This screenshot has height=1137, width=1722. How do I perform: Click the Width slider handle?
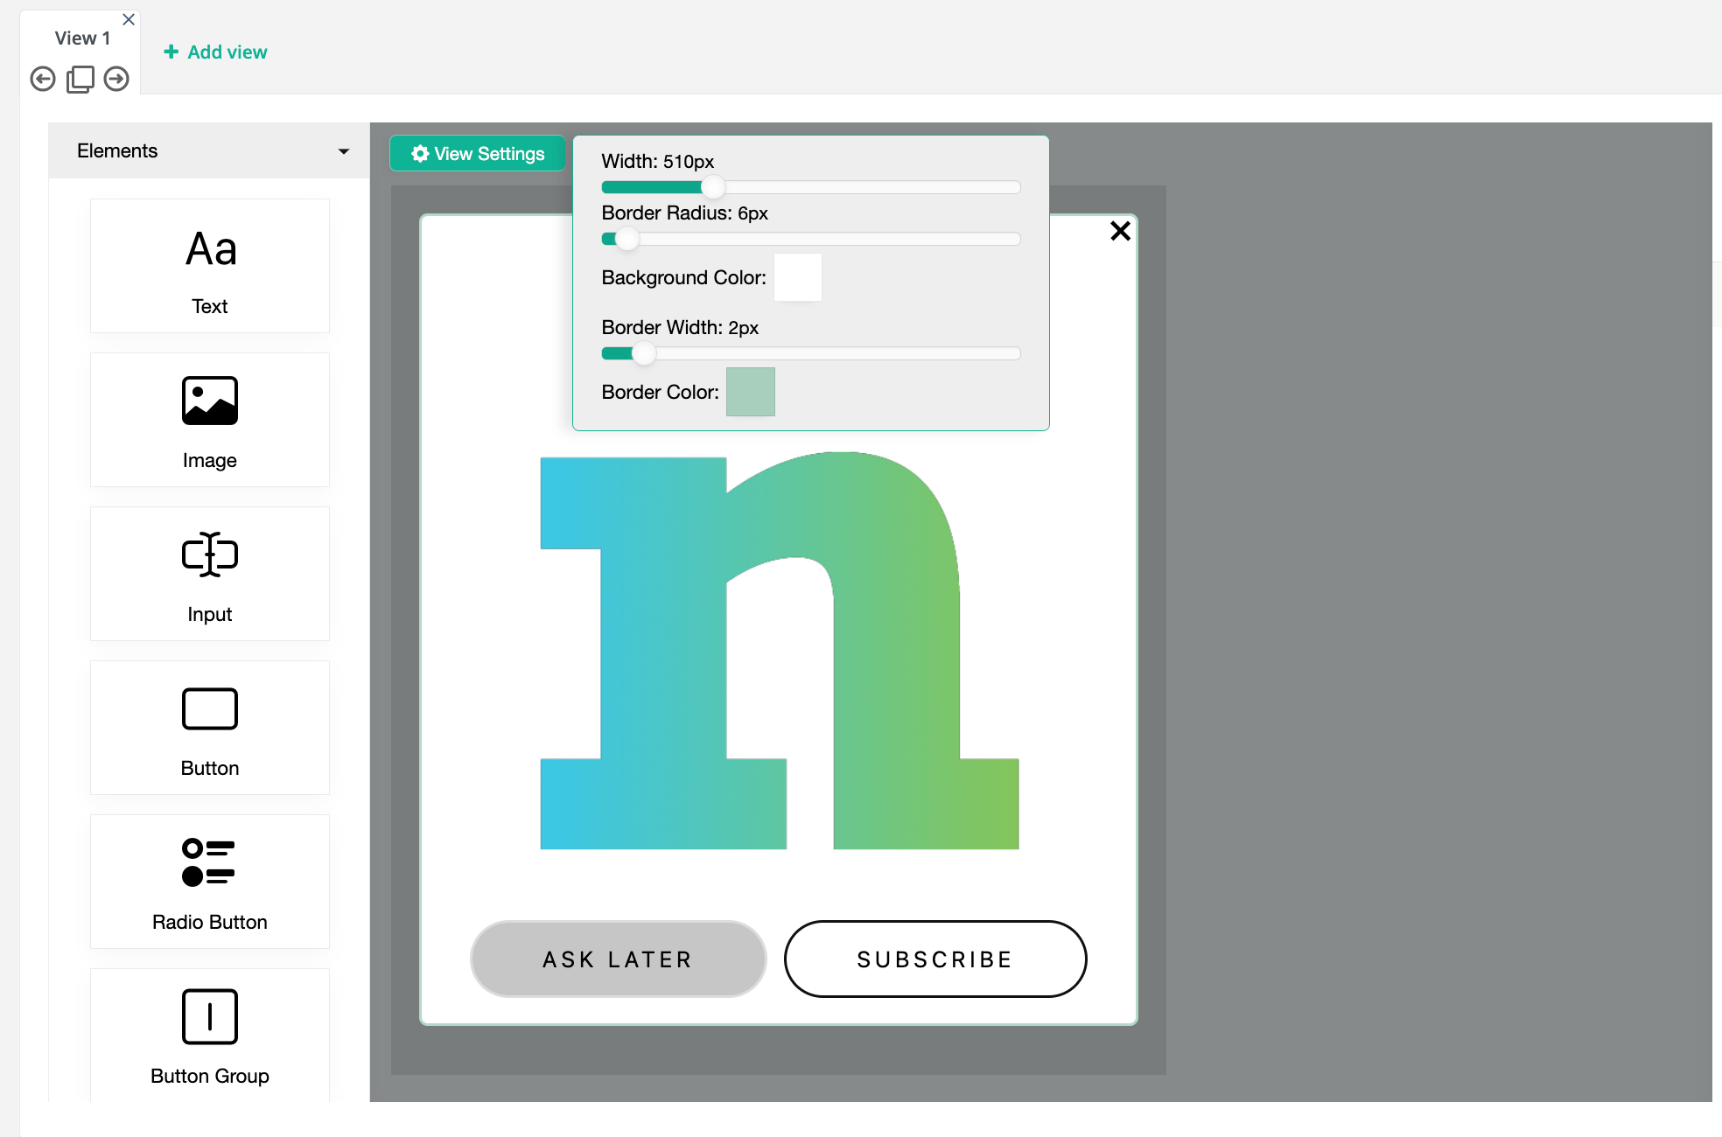coord(713,187)
